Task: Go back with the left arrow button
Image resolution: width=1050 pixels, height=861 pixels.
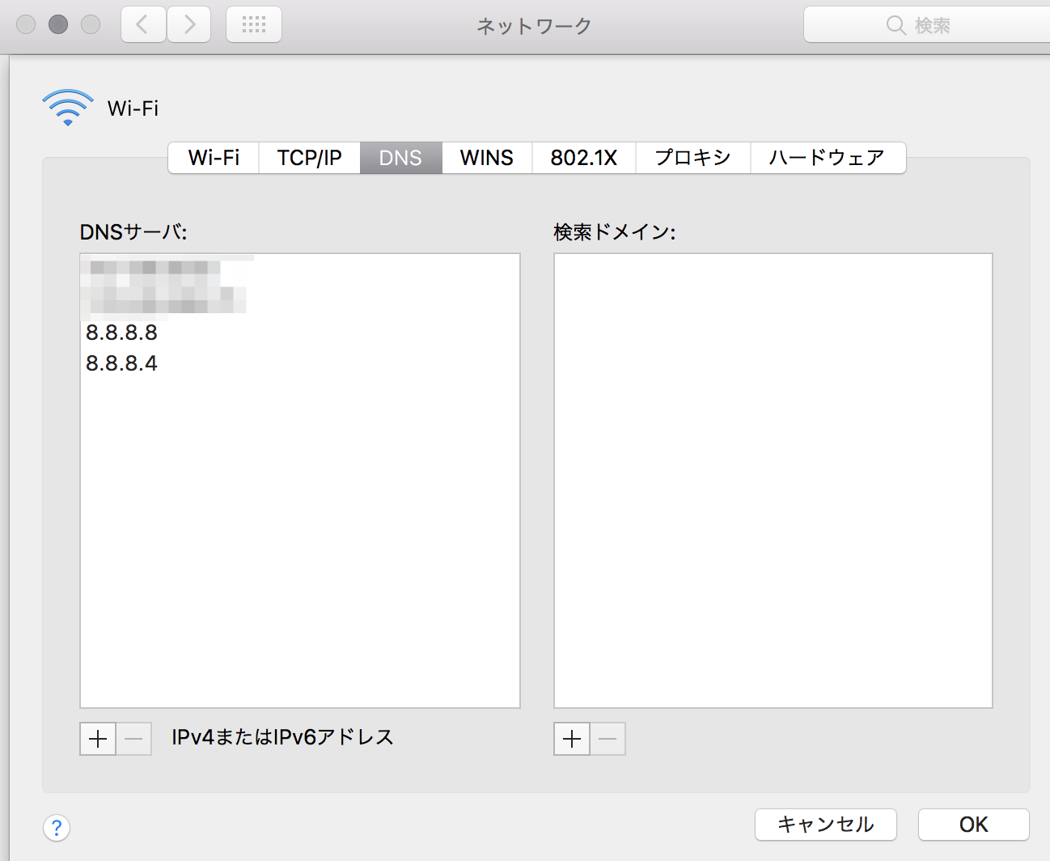Action: (144, 25)
